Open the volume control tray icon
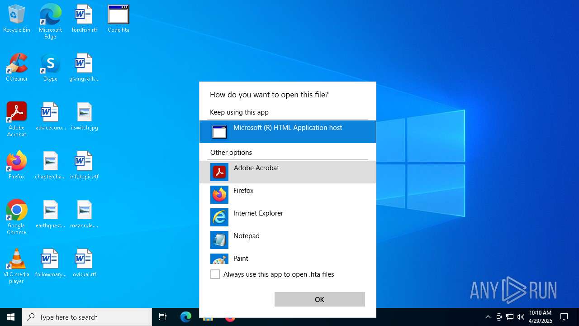 coord(521,317)
